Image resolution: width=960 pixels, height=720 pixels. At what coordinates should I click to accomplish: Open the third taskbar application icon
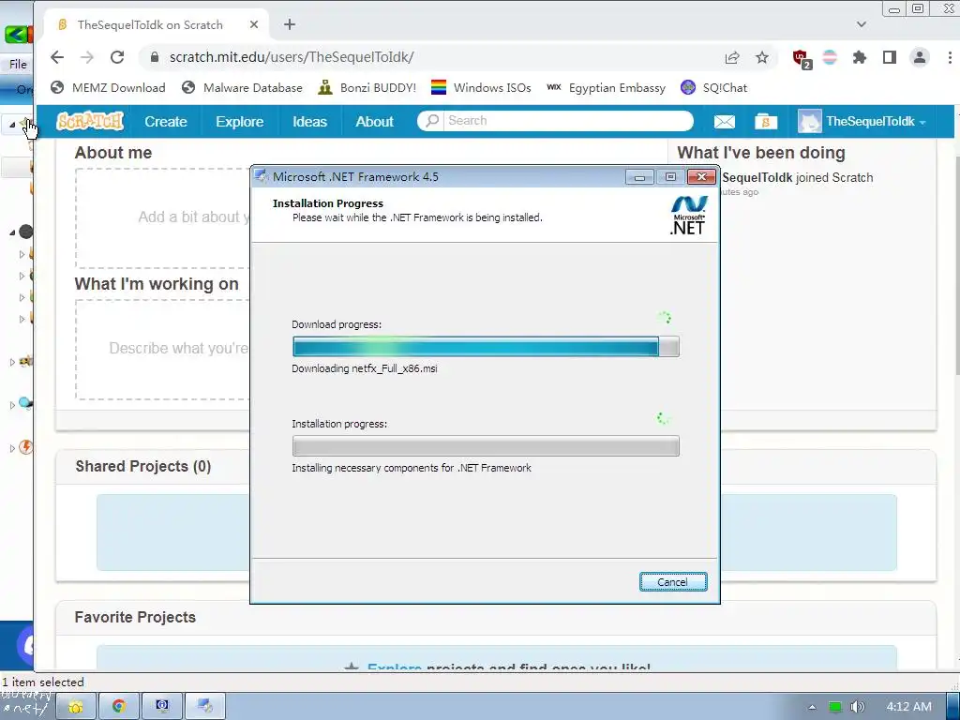pyautogui.click(x=161, y=707)
